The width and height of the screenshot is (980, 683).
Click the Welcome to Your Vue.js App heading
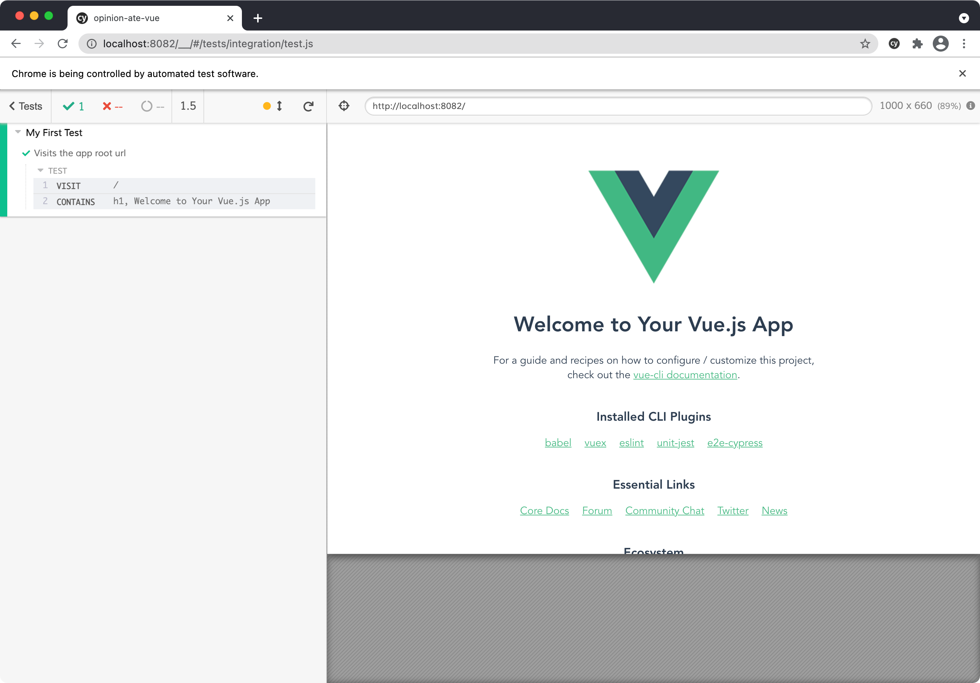point(653,324)
